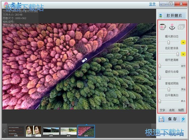Expand the yellow dropdown for 色彩更保真

(x=183, y=54)
